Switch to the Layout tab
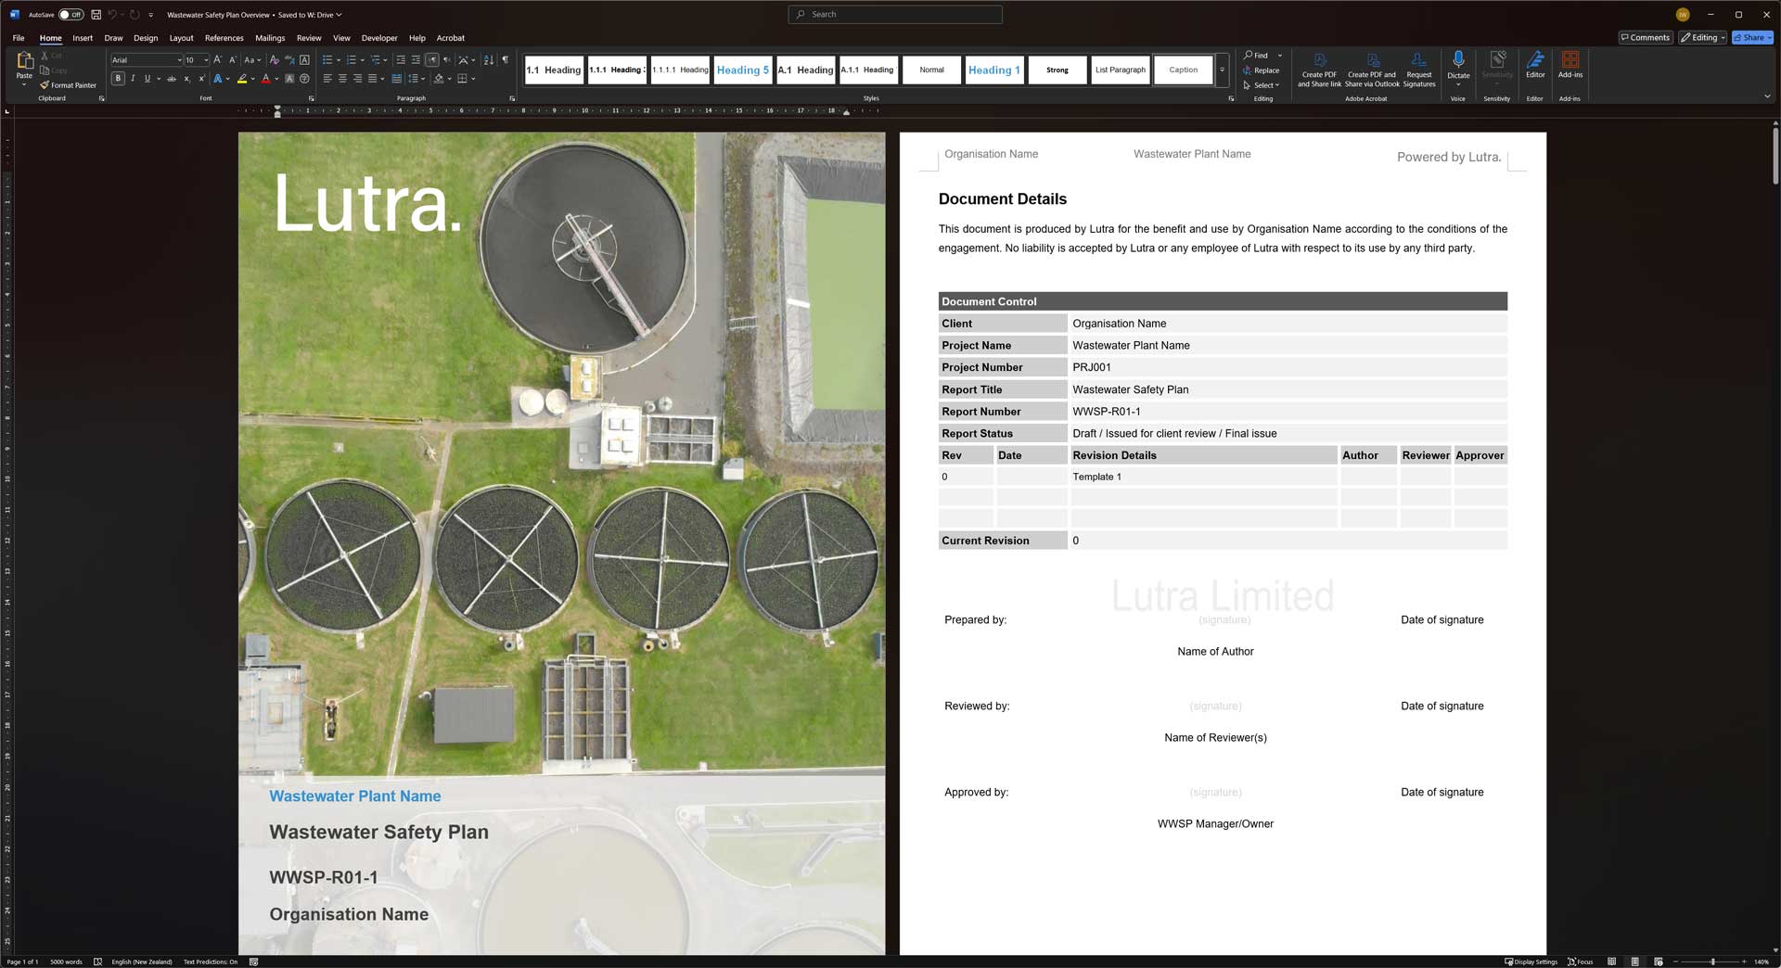The image size is (1781, 968). (x=181, y=38)
